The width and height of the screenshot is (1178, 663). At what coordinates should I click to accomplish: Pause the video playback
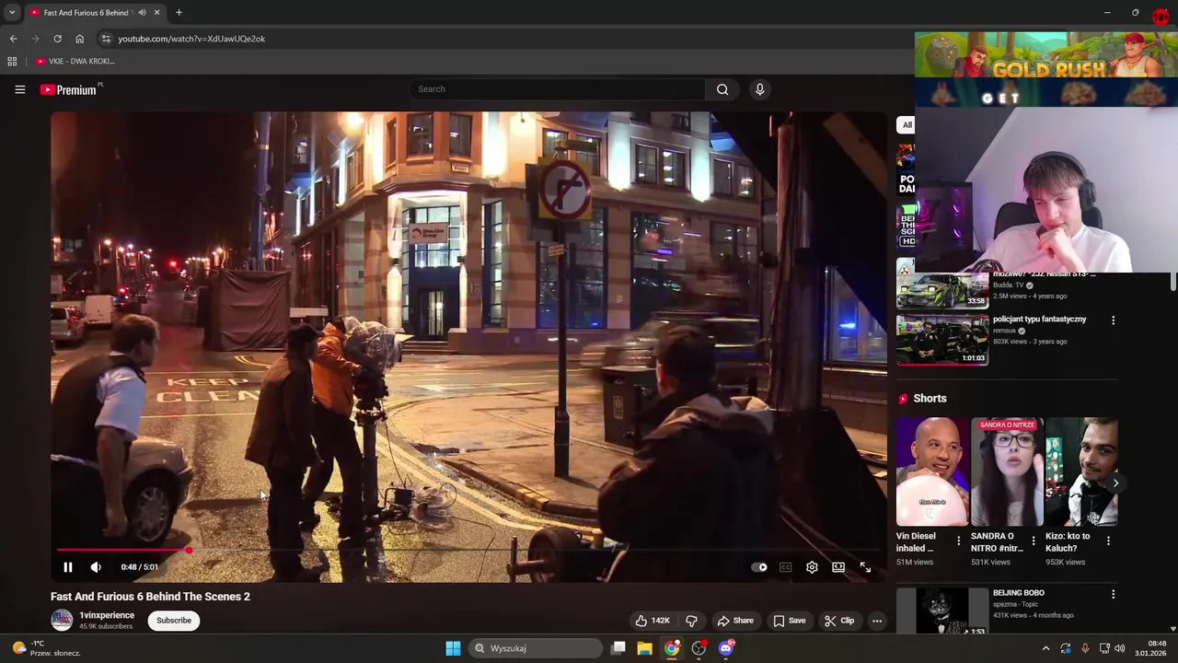pyautogui.click(x=67, y=567)
